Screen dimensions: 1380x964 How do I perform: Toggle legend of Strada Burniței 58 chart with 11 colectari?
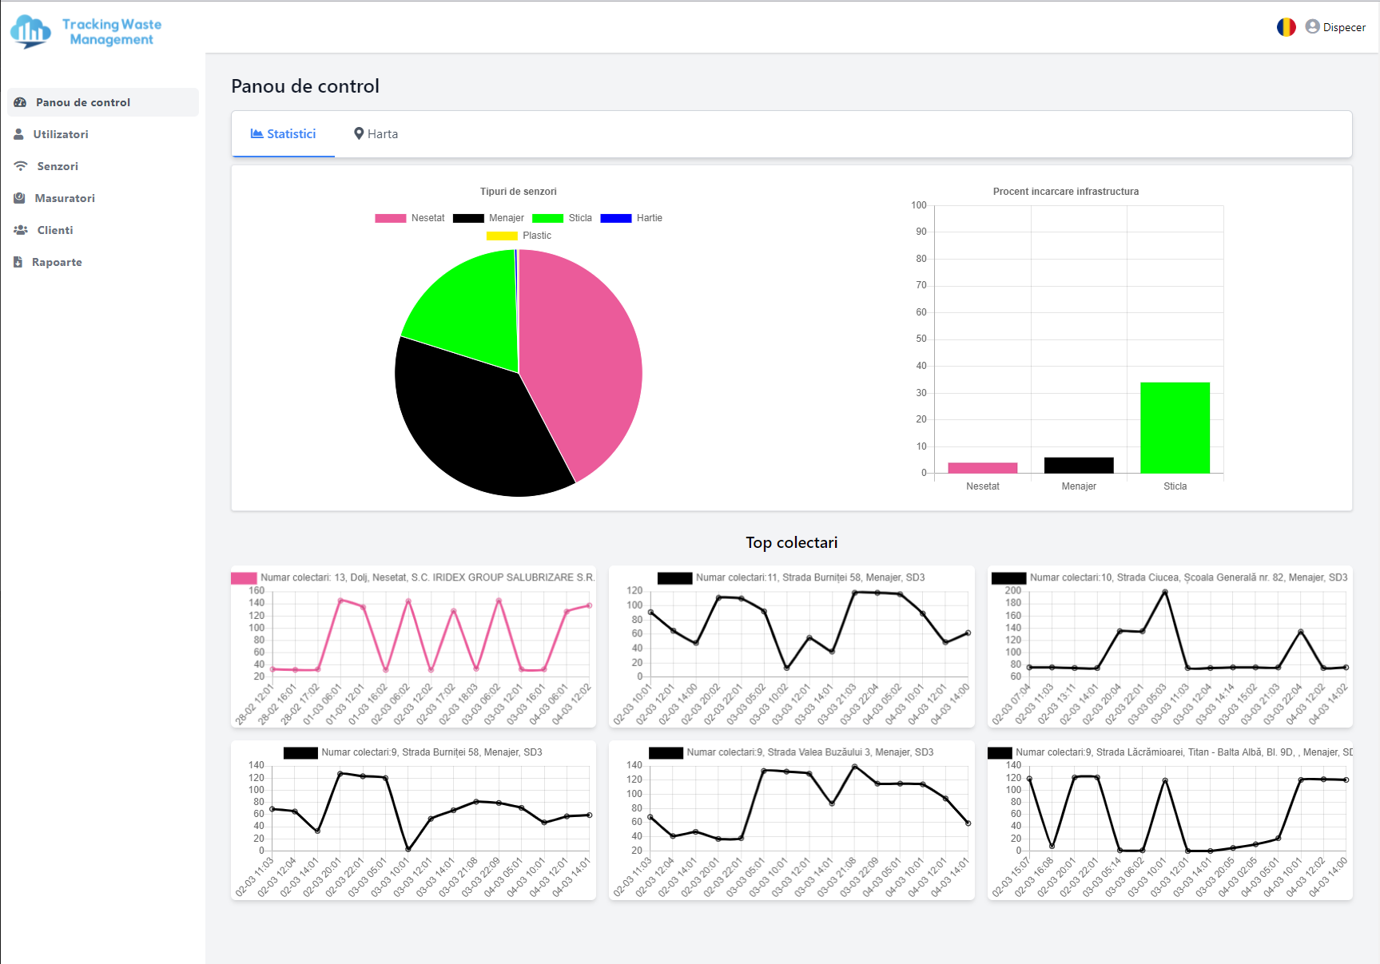pyautogui.click(x=675, y=577)
